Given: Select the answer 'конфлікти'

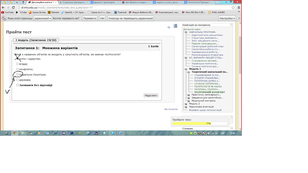Looking at the screenshot, I should tap(17, 69).
